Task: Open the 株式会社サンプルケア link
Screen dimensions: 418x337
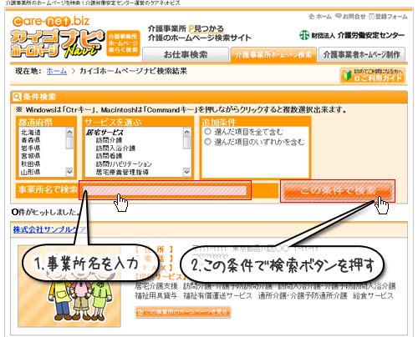Action: click(x=49, y=229)
